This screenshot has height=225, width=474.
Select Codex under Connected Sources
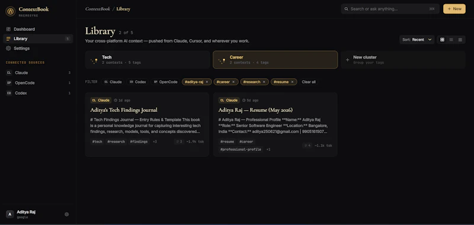coord(38,93)
